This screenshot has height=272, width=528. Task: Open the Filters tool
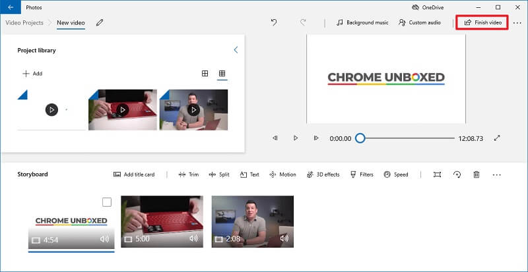(362, 175)
